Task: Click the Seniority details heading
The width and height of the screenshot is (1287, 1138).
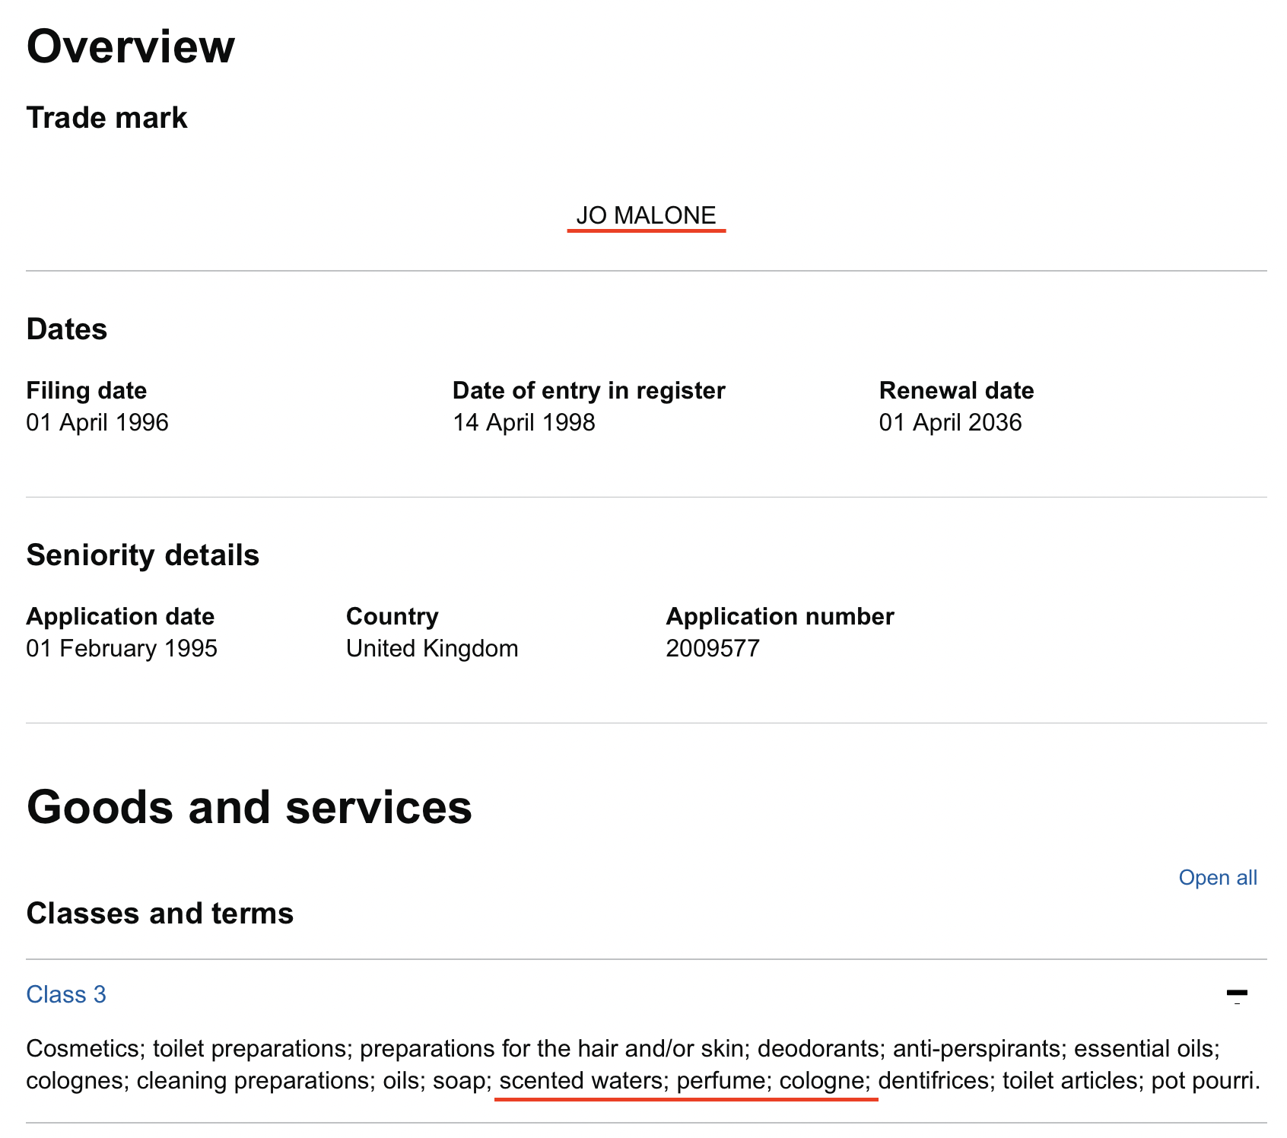Action: pos(143,555)
